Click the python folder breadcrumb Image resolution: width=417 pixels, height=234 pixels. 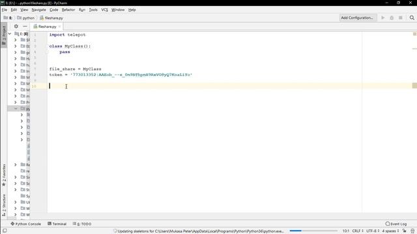click(x=26, y=18)
